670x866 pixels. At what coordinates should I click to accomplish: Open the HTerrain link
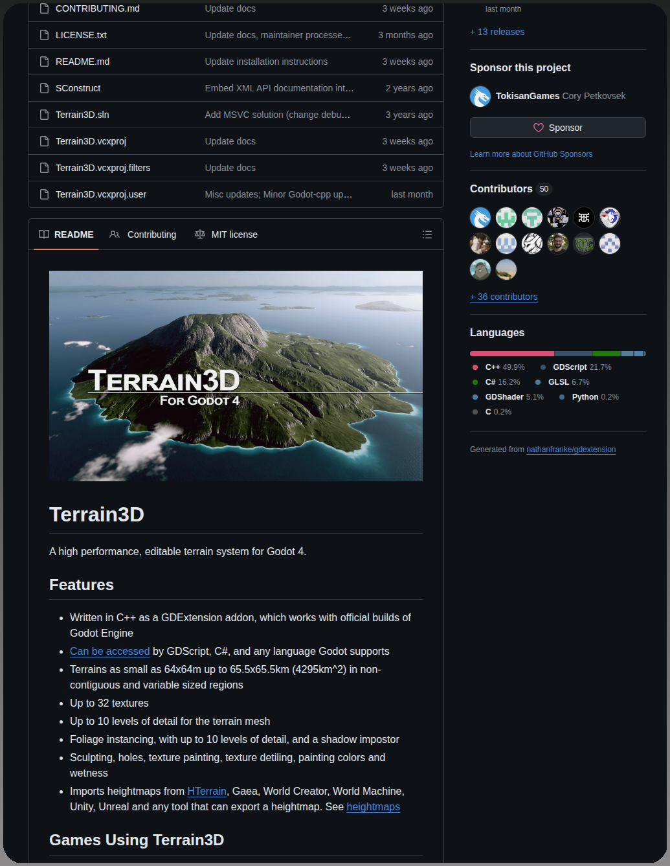[x=207, y=791]
